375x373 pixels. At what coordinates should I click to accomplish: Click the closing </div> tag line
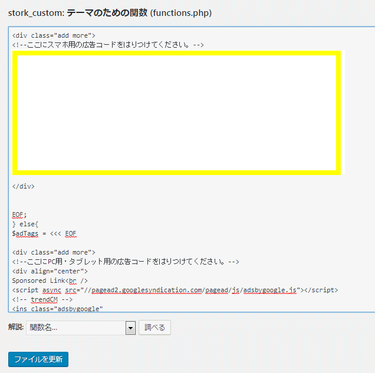[x=23, y=186]
